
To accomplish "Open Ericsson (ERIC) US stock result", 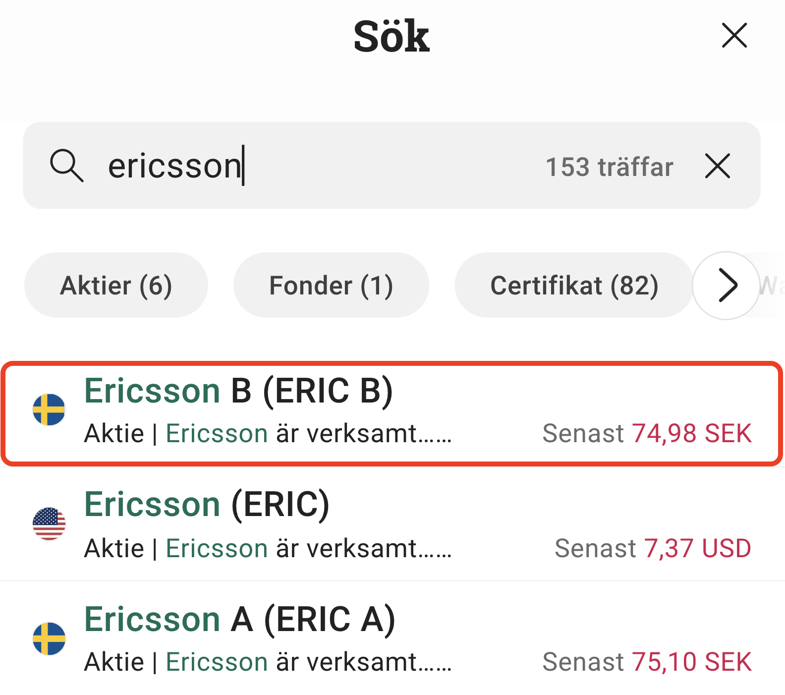I will pyautogui.click(x=207, y=505).
